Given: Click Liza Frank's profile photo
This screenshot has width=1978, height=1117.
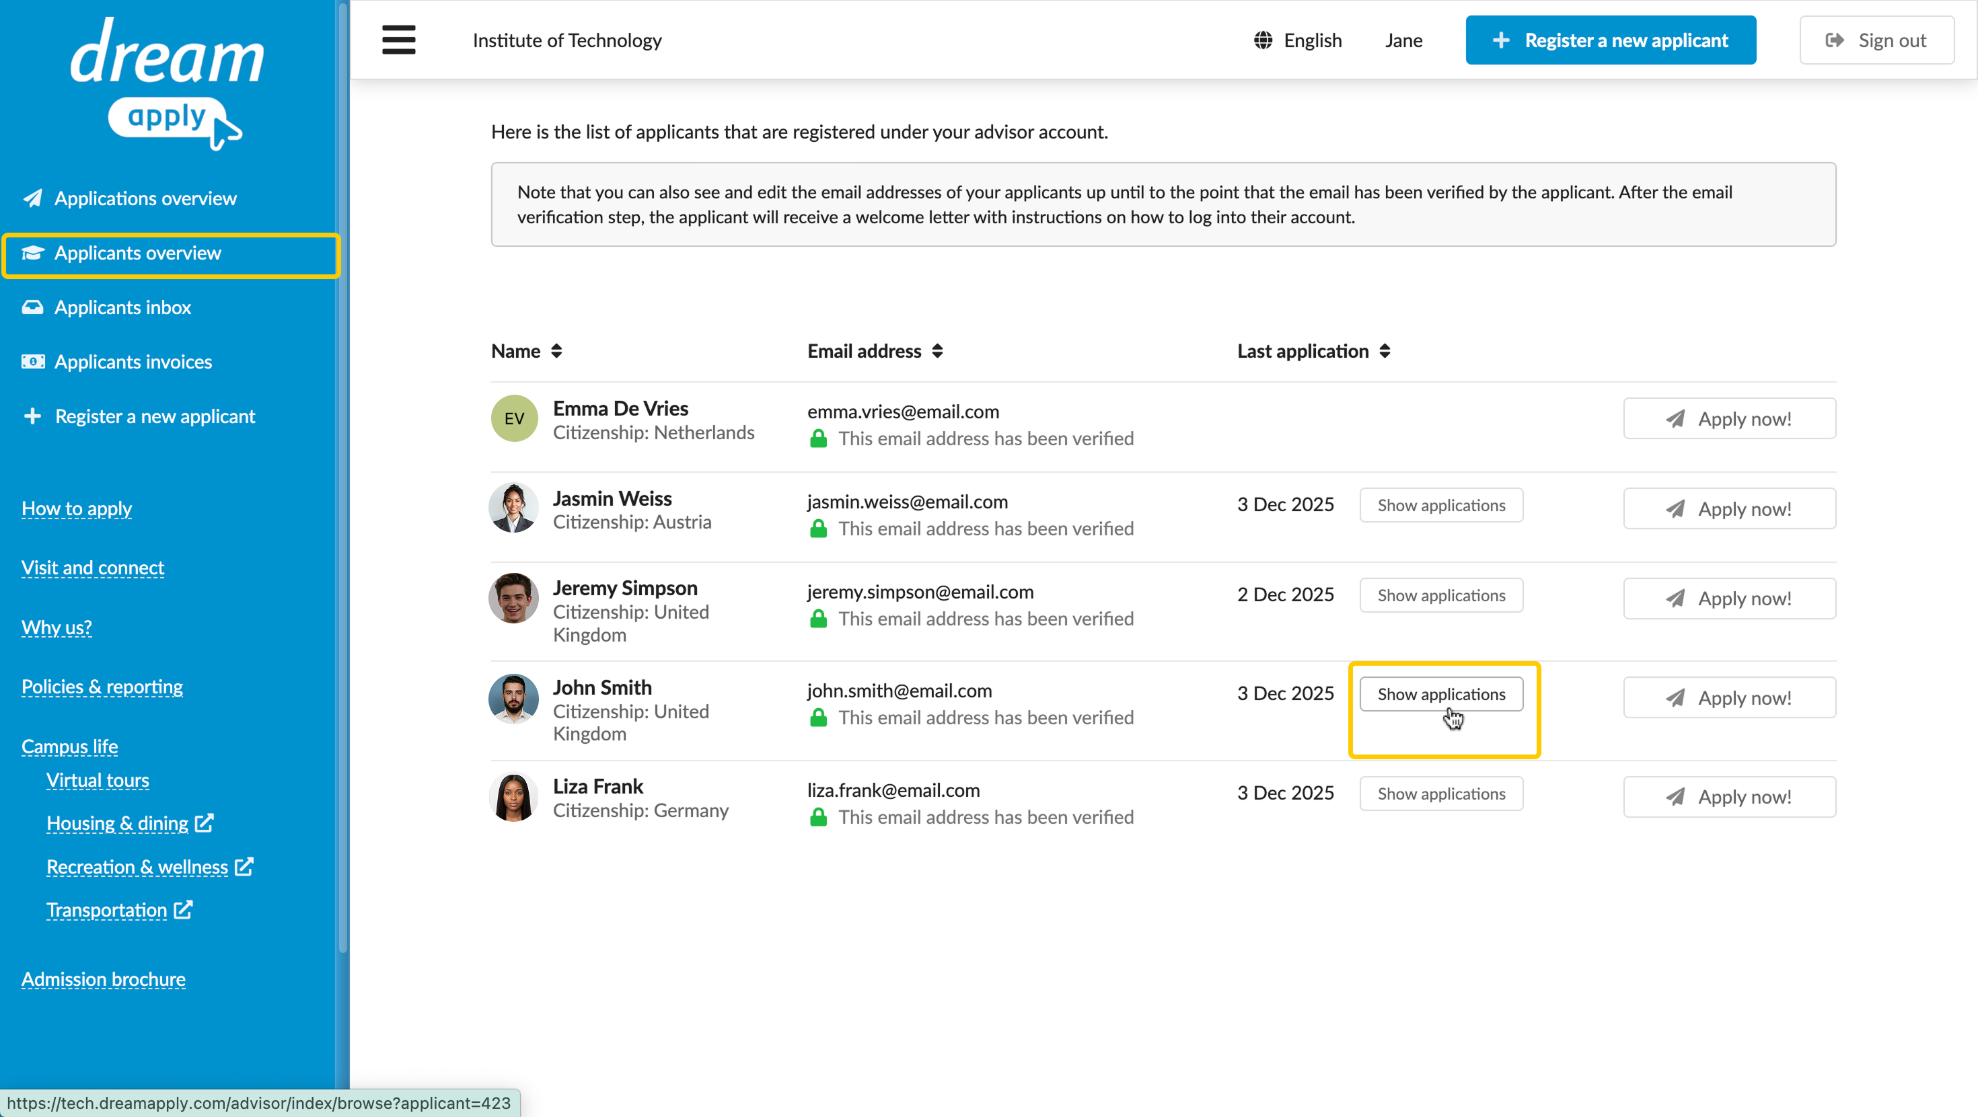Looking at the screenshot, I should coord(514,797).
